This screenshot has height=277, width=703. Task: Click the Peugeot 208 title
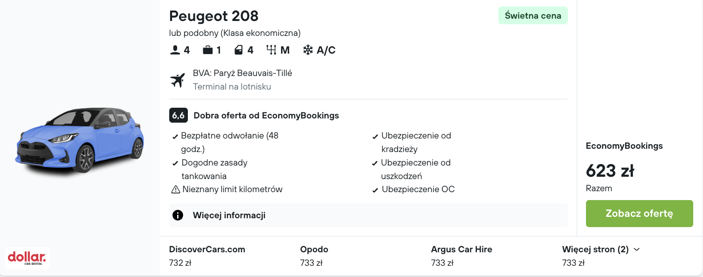[214, 16]
